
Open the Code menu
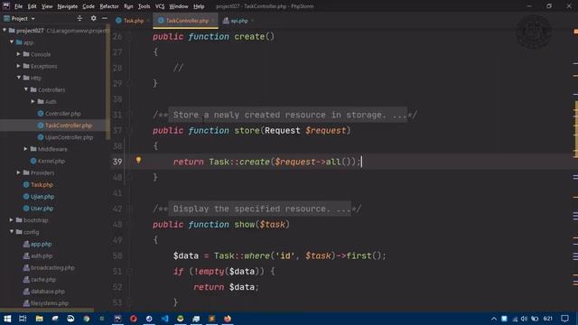[x=89, y=6]
